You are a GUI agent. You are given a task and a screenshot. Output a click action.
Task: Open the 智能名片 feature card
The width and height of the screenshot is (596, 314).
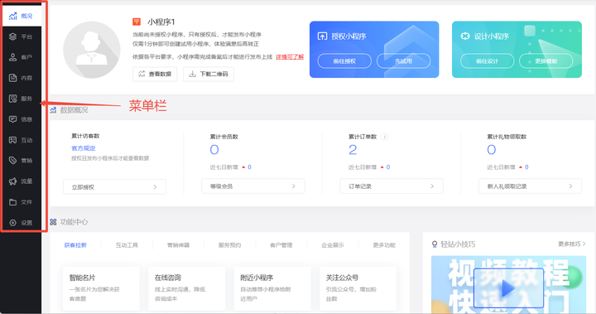(x=101, y=288)
